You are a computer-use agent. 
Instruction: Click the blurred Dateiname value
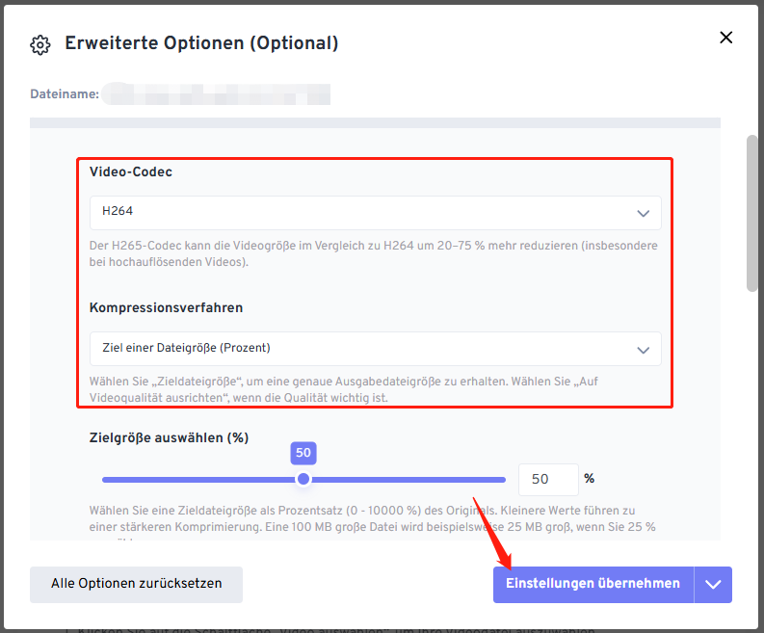[x=217, y=93]
